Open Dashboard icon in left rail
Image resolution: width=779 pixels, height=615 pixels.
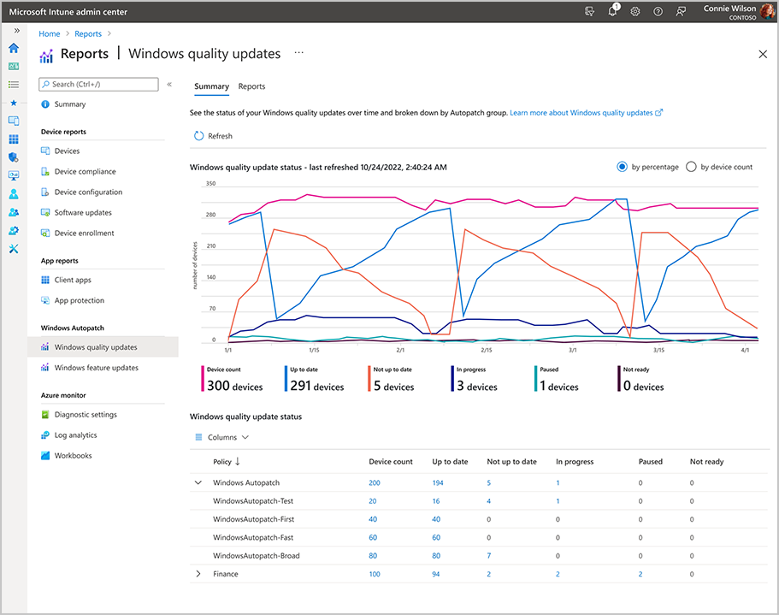(x=14, y=66)
